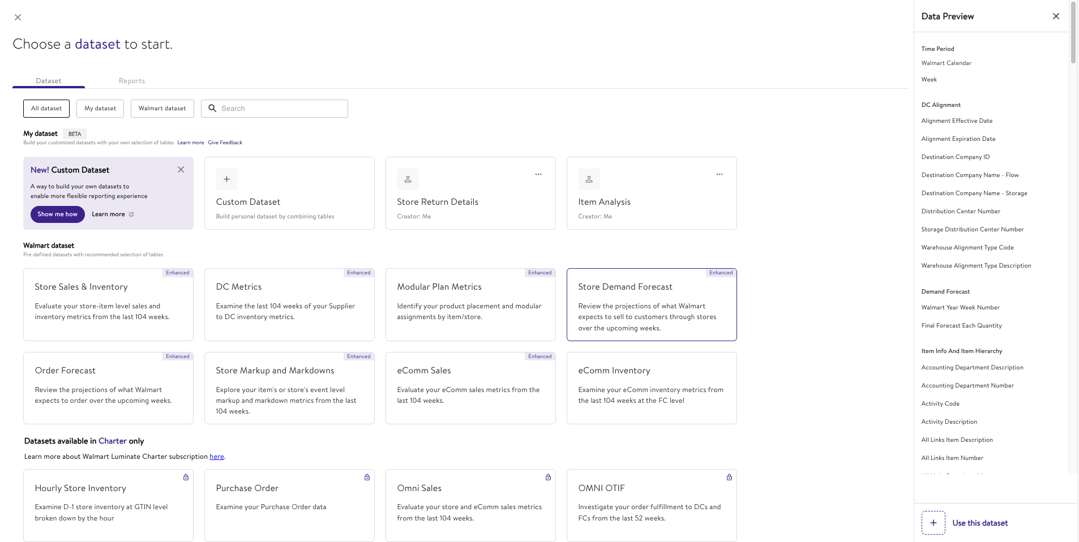This screenshot has height=542, width=1079.
Task: Click the person icon on Item Analysis card
Action: point(589,179)
